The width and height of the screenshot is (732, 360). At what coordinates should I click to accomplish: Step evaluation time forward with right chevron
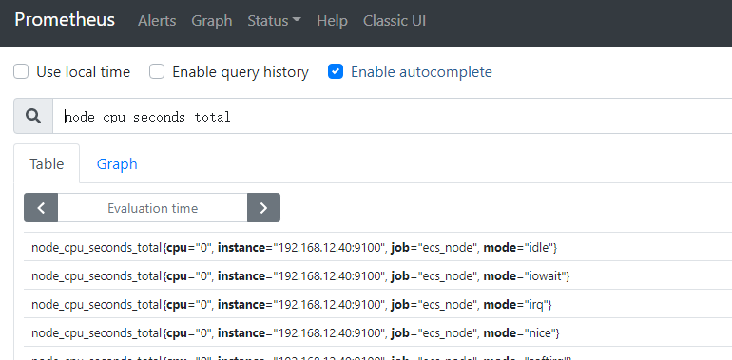(x=263, y=208)
